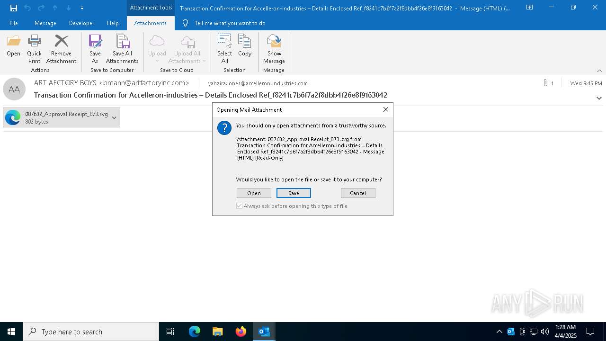606x341 pixels.
Task: Show hidden system tray icons
Action: click(x=499, y=332)
